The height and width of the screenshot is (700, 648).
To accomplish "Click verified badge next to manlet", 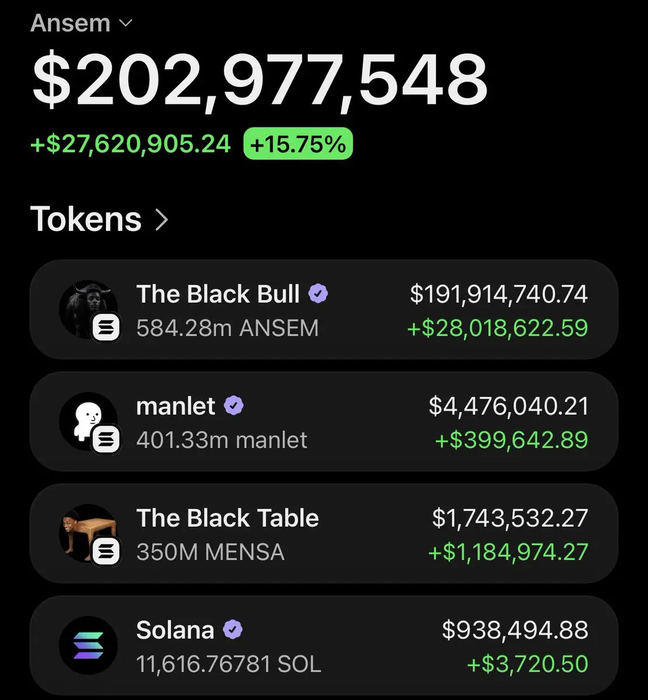I will (x=234, y=405).
